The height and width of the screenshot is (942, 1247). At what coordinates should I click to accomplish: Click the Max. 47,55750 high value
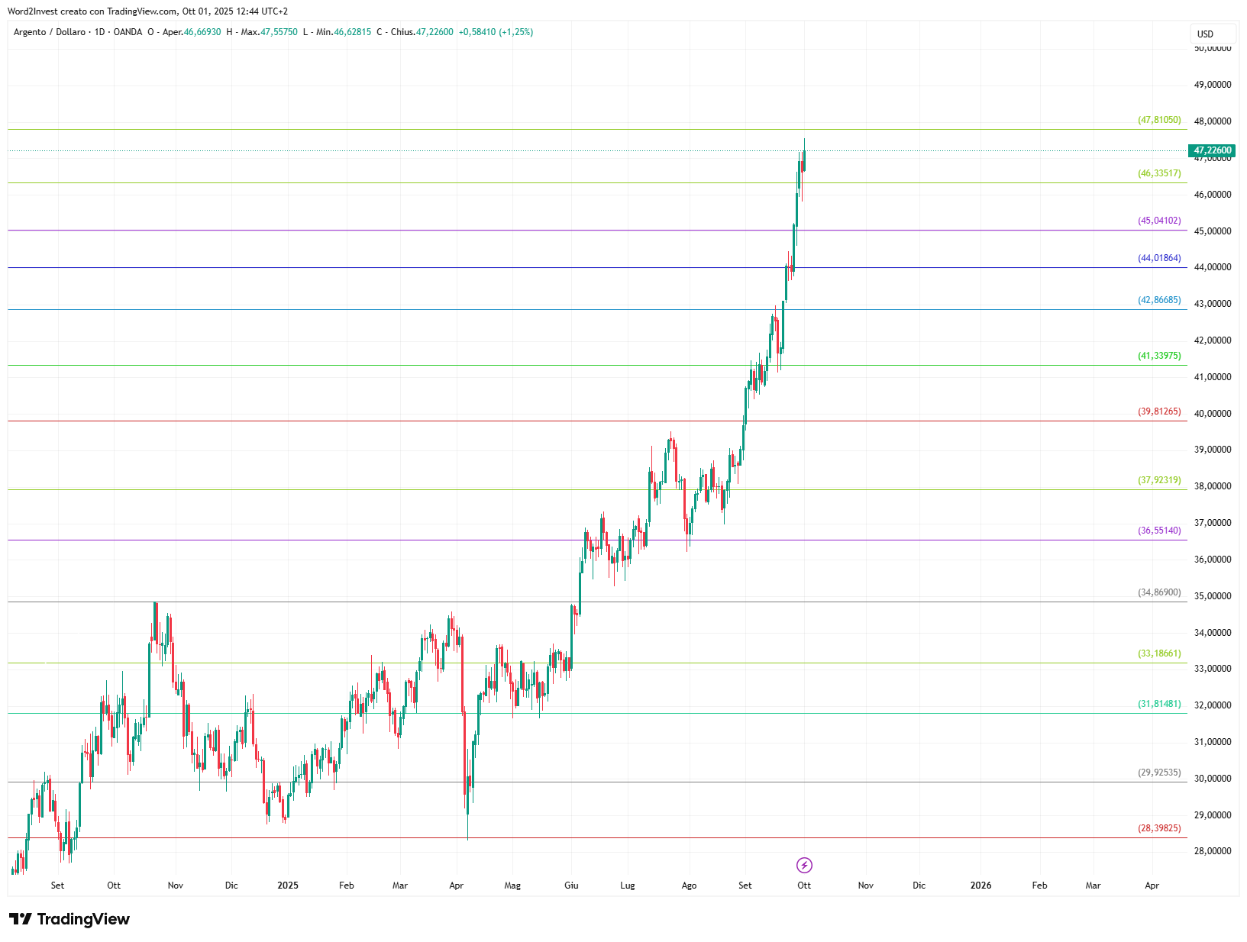[269, 32]
